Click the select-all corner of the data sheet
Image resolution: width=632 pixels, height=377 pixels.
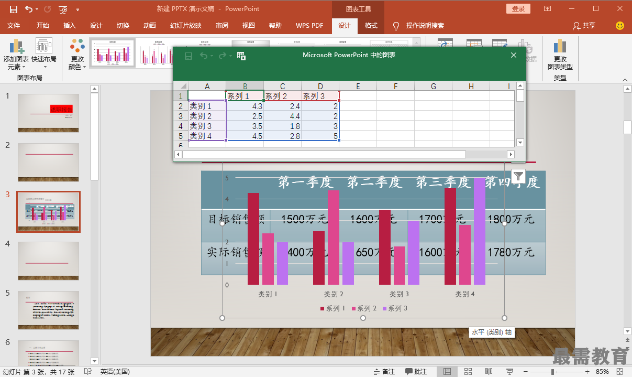(x=181, y=86)
